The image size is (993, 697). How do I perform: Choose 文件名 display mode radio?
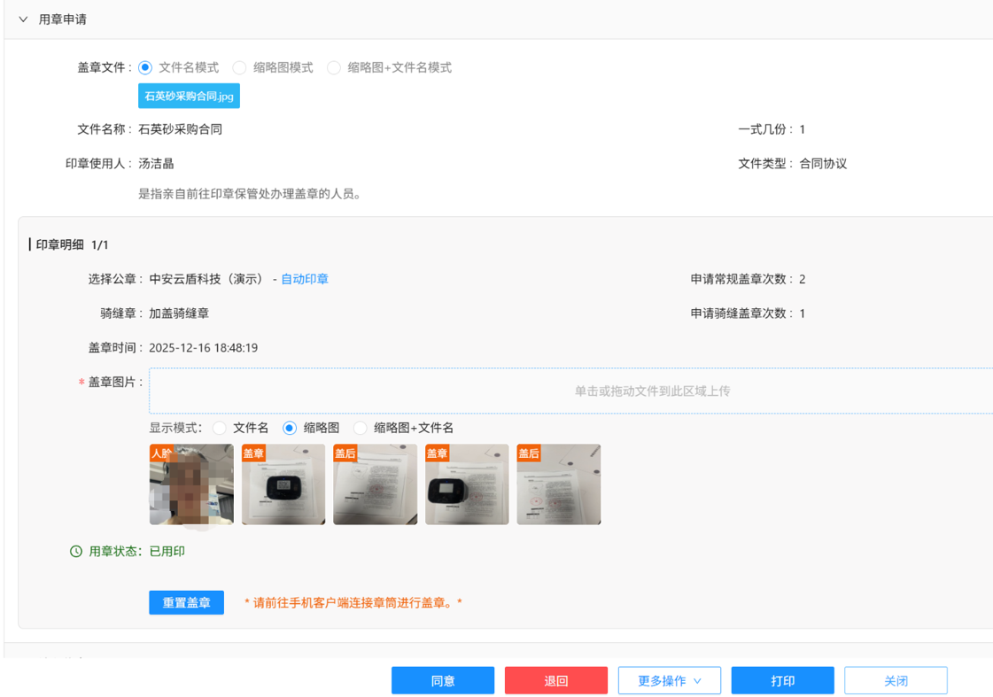point(220,428)
